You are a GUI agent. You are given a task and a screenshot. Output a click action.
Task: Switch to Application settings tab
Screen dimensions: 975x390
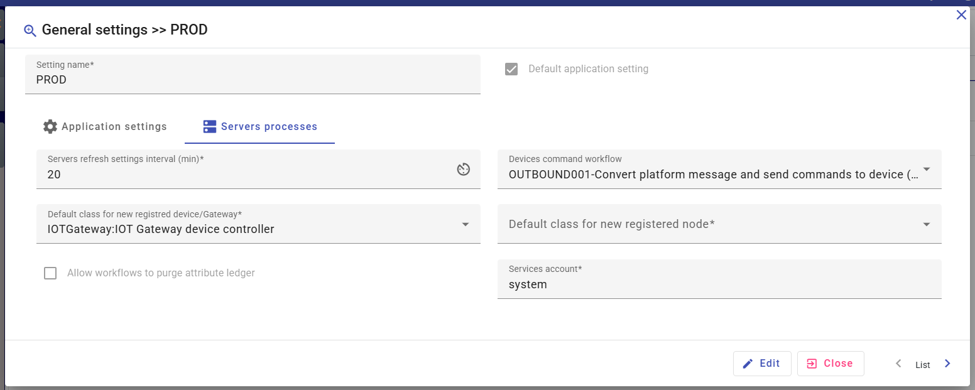pyautogui.click(x=105, y=127)
